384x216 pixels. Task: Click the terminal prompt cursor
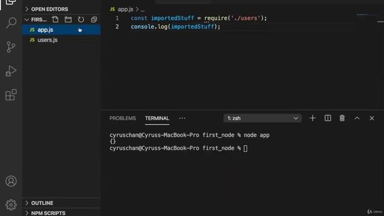pos(245,148)
